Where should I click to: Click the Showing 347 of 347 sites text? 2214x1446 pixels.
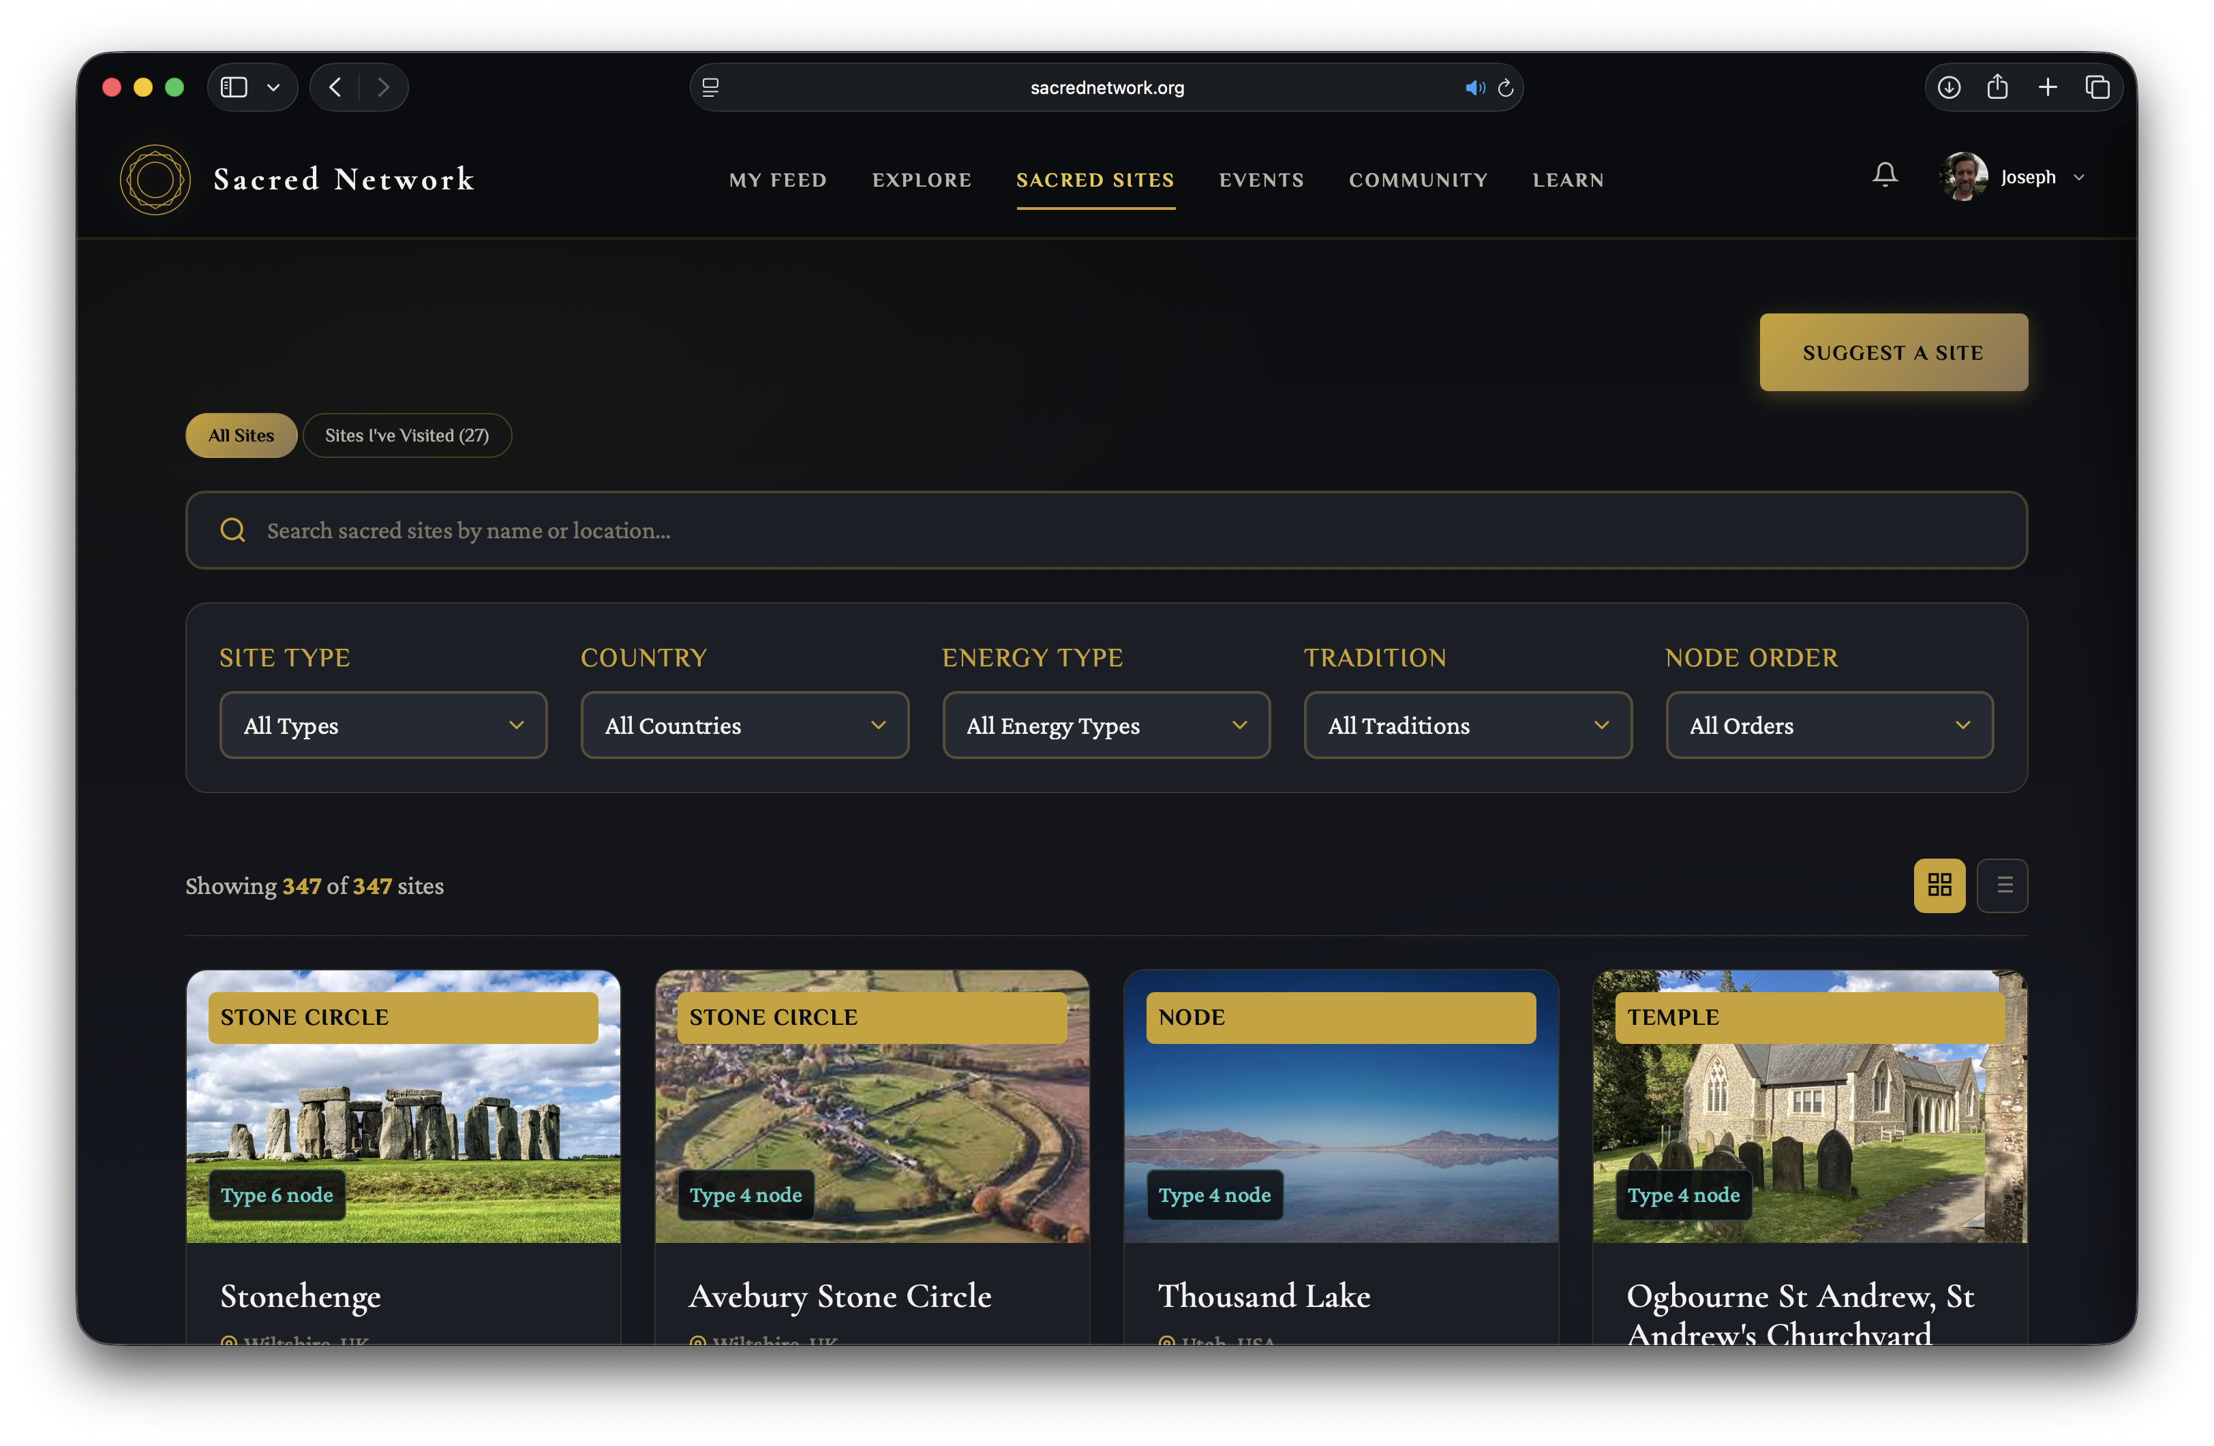coord(314,886)
